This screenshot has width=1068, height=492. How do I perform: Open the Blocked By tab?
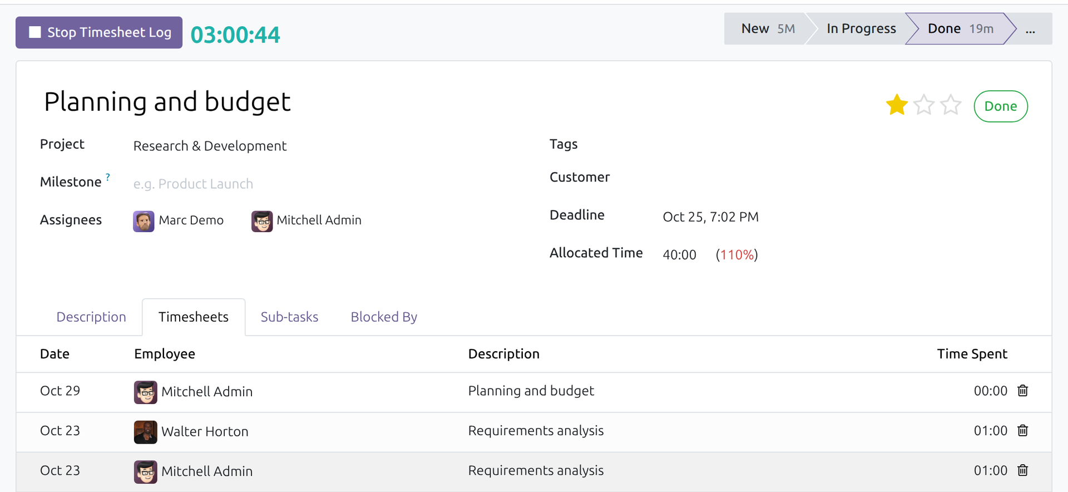click(x=384, y=317)
